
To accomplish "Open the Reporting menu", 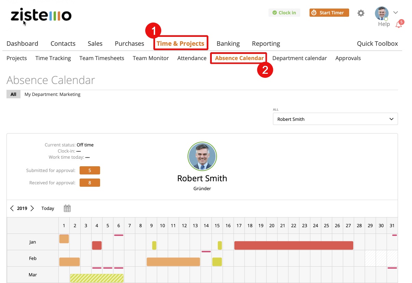I will 266,43.
